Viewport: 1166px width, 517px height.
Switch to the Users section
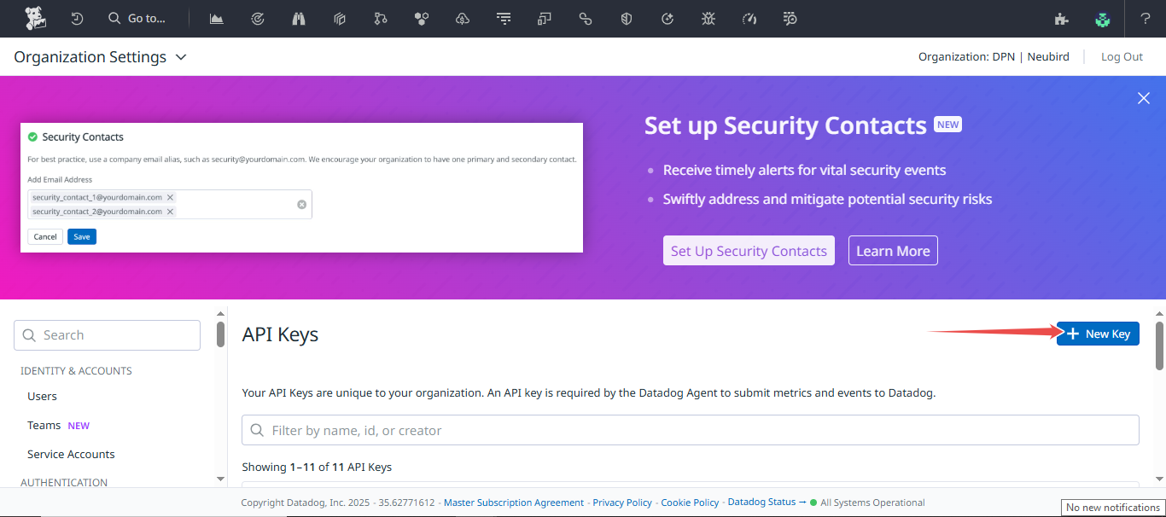[x=41, y=395]
